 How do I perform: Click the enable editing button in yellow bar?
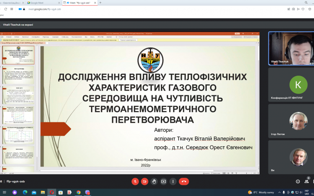click(128, 40)
